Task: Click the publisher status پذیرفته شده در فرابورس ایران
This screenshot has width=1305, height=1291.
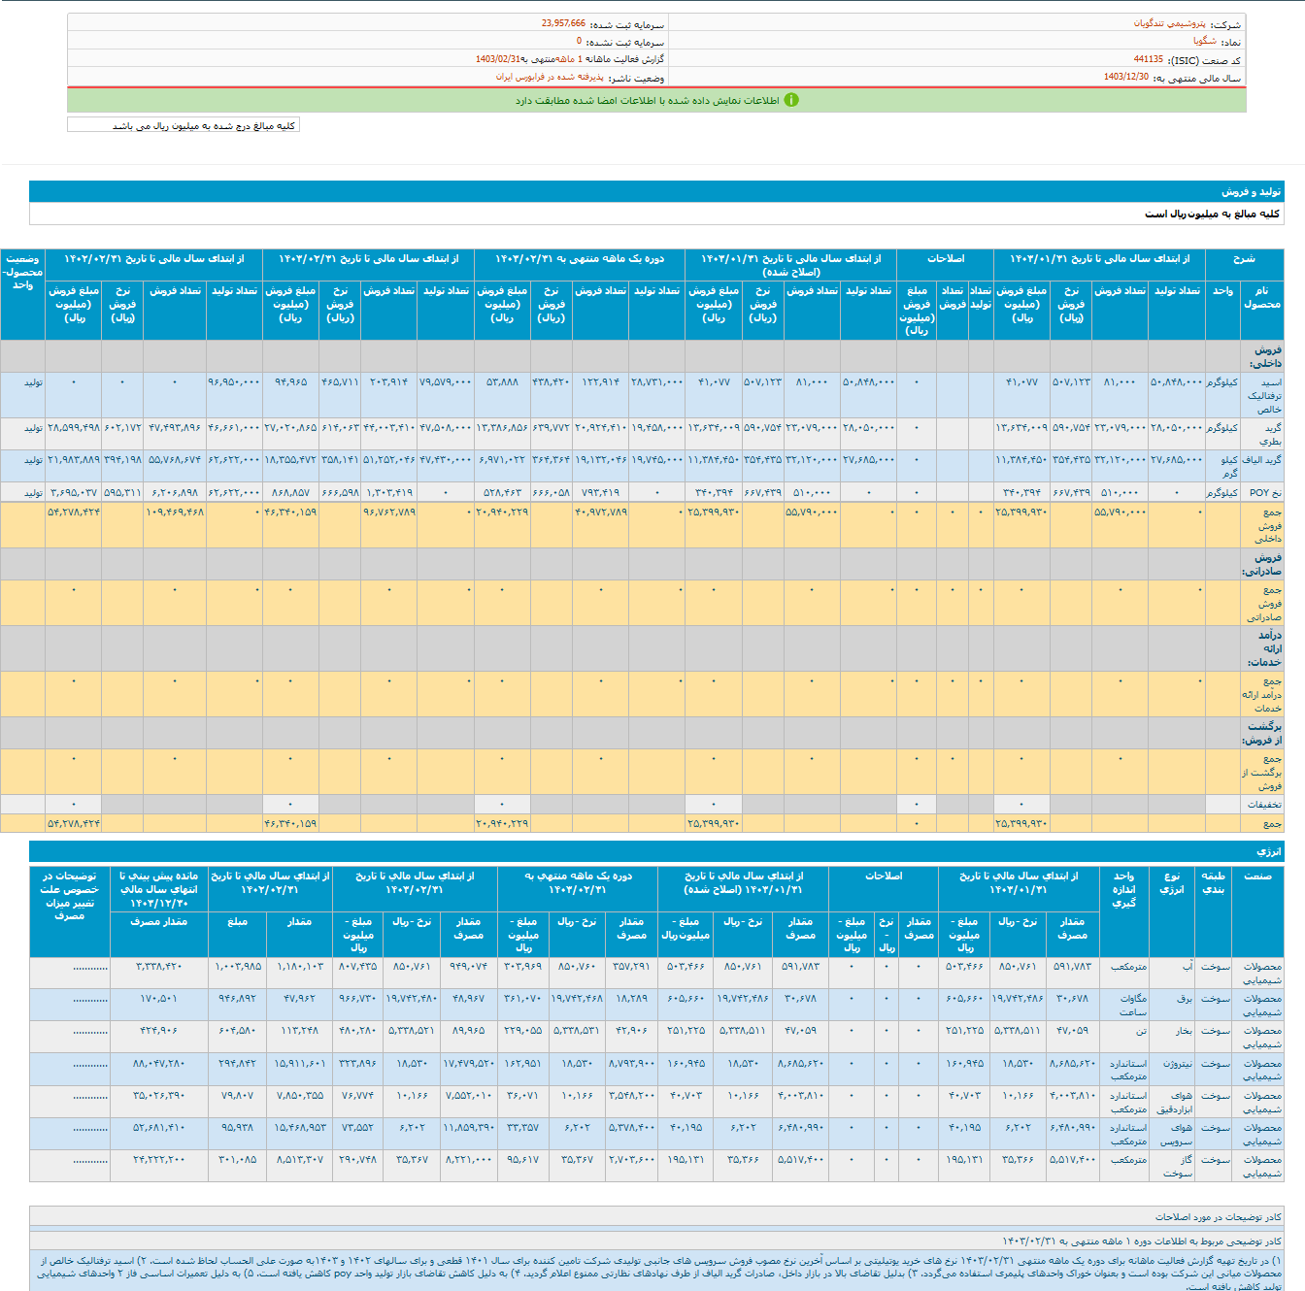Action: [x=550, y=77]
